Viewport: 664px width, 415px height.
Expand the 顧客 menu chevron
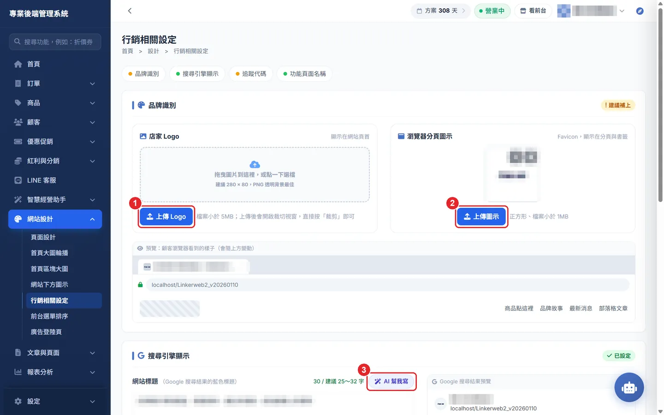pos(92,122)
